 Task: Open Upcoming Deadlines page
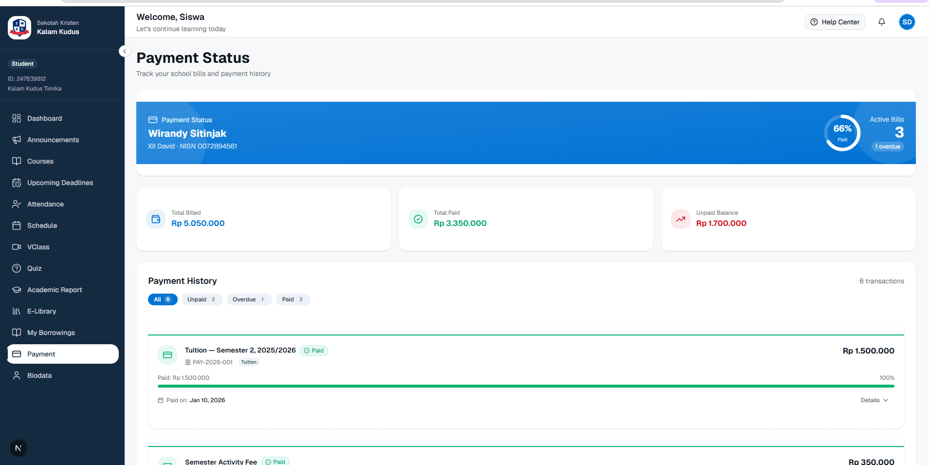click(62, 183)
